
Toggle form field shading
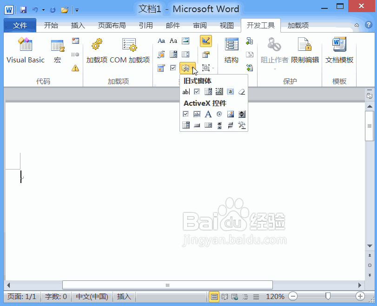pos(230,92)
